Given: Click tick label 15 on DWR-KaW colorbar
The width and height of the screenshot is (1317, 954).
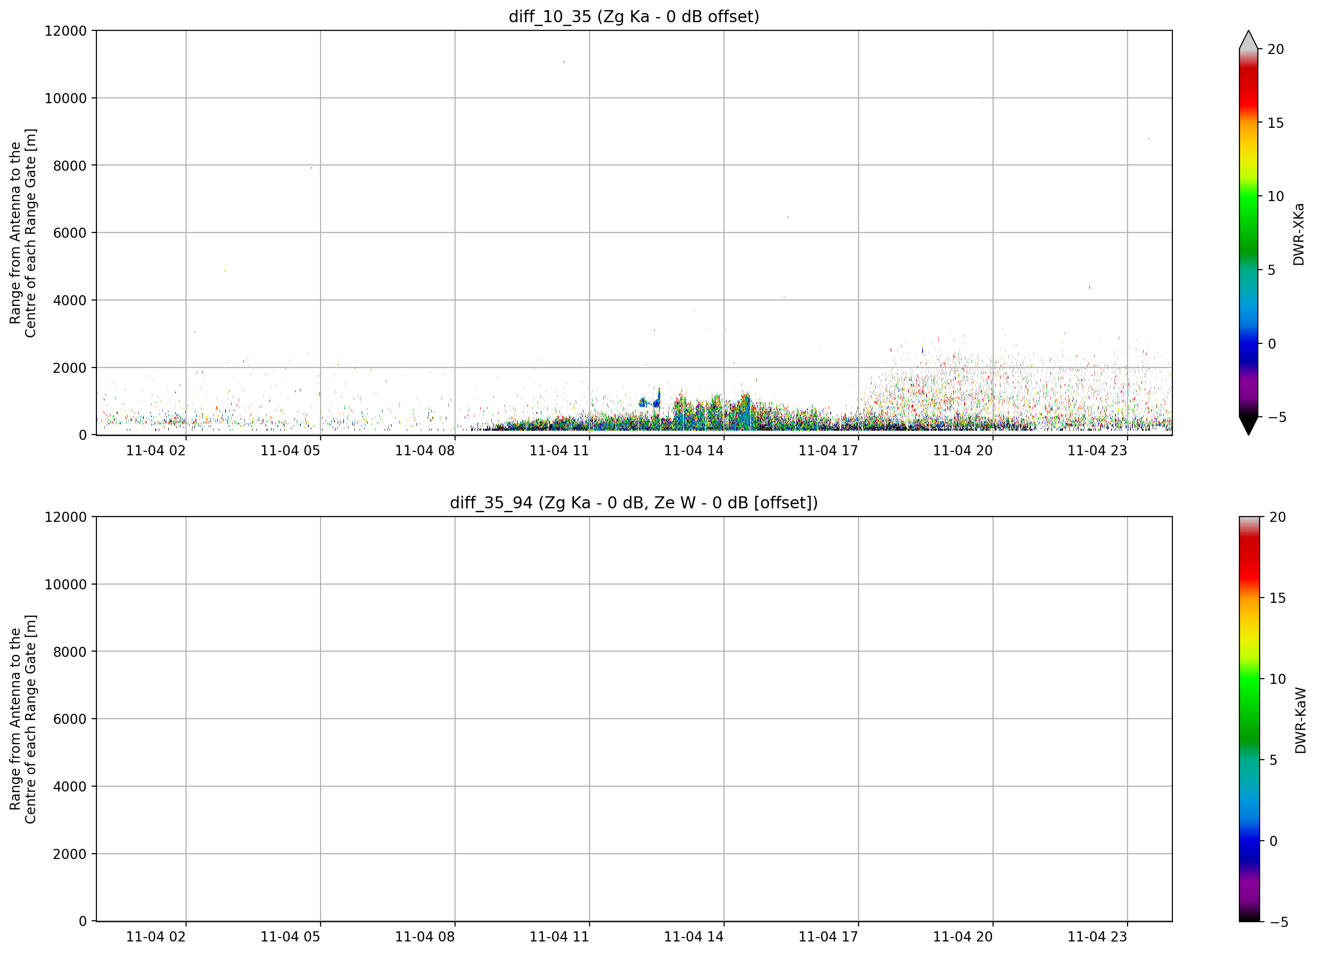Looking at the screenshot, I should click(1277, 598).
